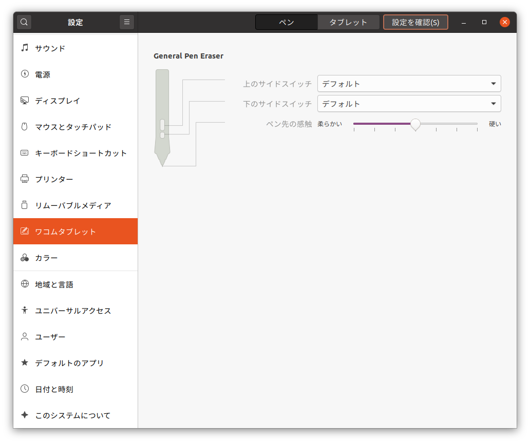Open このシステムについて panel
This screenshot has height=443, width=530.
point(72,415)
